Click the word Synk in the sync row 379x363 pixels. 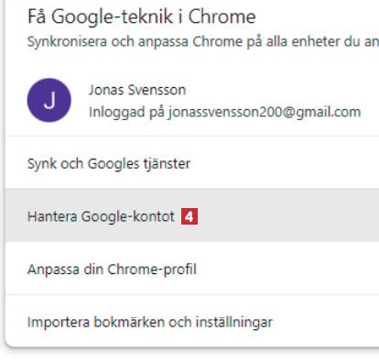tap(42, 164)
